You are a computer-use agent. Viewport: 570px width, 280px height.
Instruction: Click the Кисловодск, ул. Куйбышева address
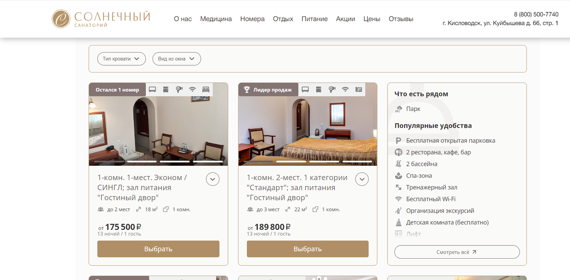pyautogui.click(x=500, y=23)
